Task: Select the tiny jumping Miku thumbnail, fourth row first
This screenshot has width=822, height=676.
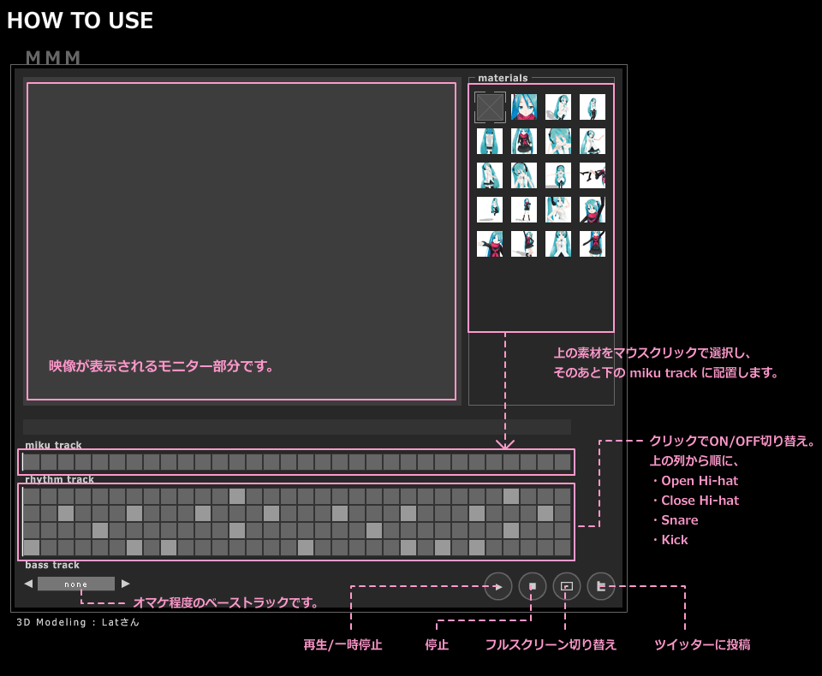Action: tap(490, 210)
